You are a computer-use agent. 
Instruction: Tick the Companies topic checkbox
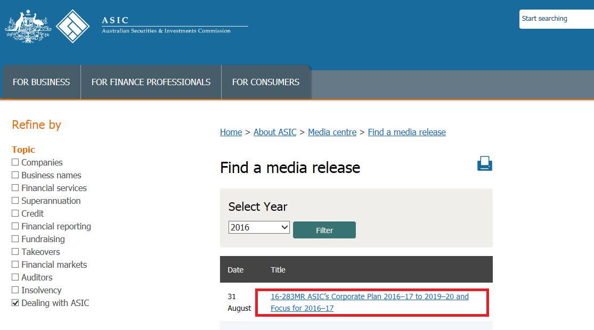15,162
